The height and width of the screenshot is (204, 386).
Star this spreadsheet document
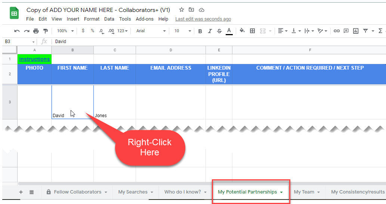tap(182, 10)
